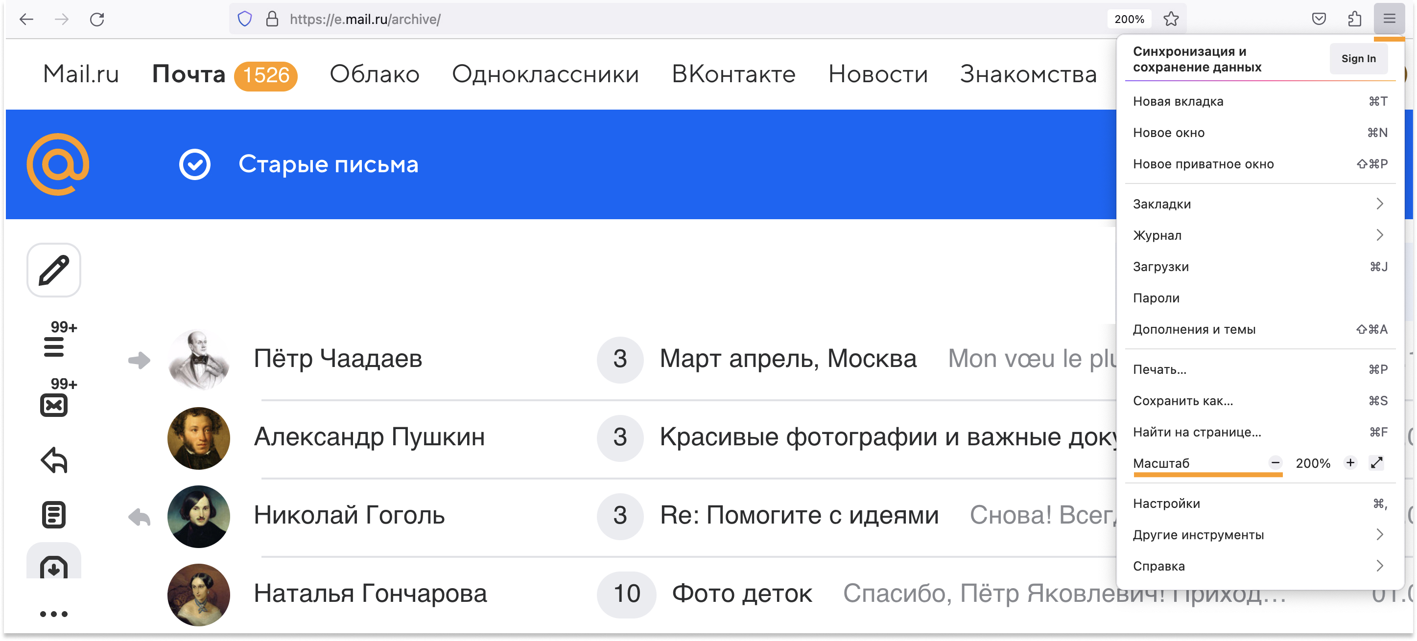Click forwarded arrow next to Пётр Чаадаев
This screenshot has width=1417, height=641.
click(x=139, y=361)
